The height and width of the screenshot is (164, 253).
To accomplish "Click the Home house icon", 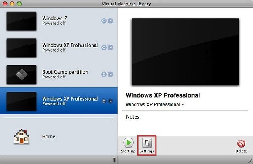I will click(x=22, y=137).
